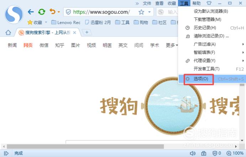
Task: Open 工具 bookmark folder
Action: 122,22
